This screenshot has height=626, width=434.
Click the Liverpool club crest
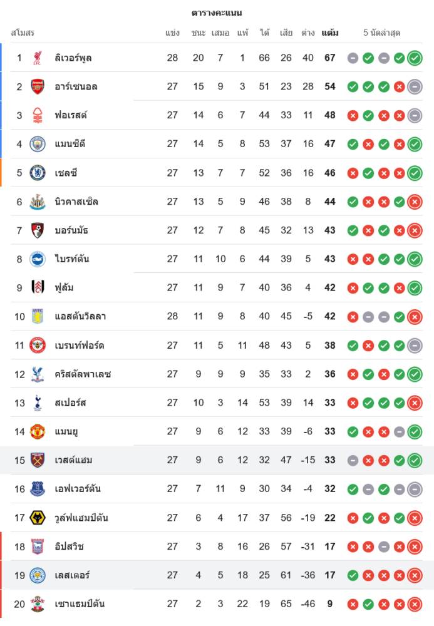tap(38, 58)
